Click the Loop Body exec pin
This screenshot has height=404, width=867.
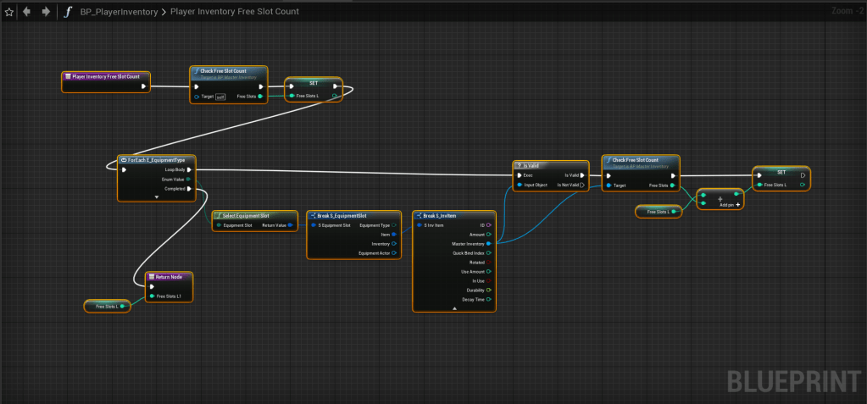(189, 169)
